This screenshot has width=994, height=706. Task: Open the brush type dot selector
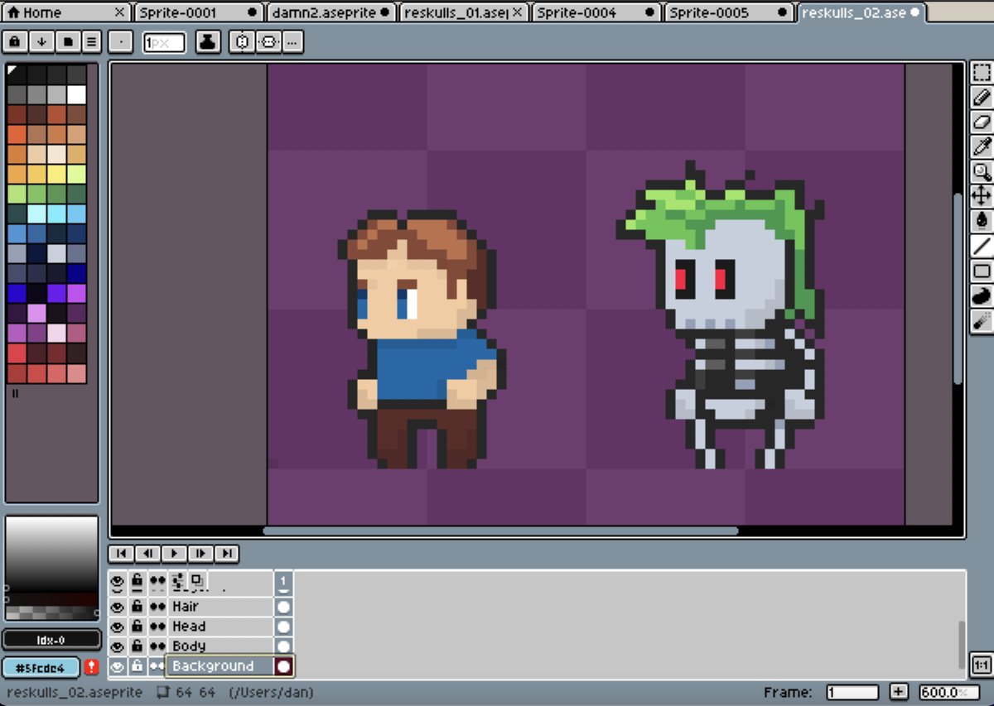click(x=120, y=42)
